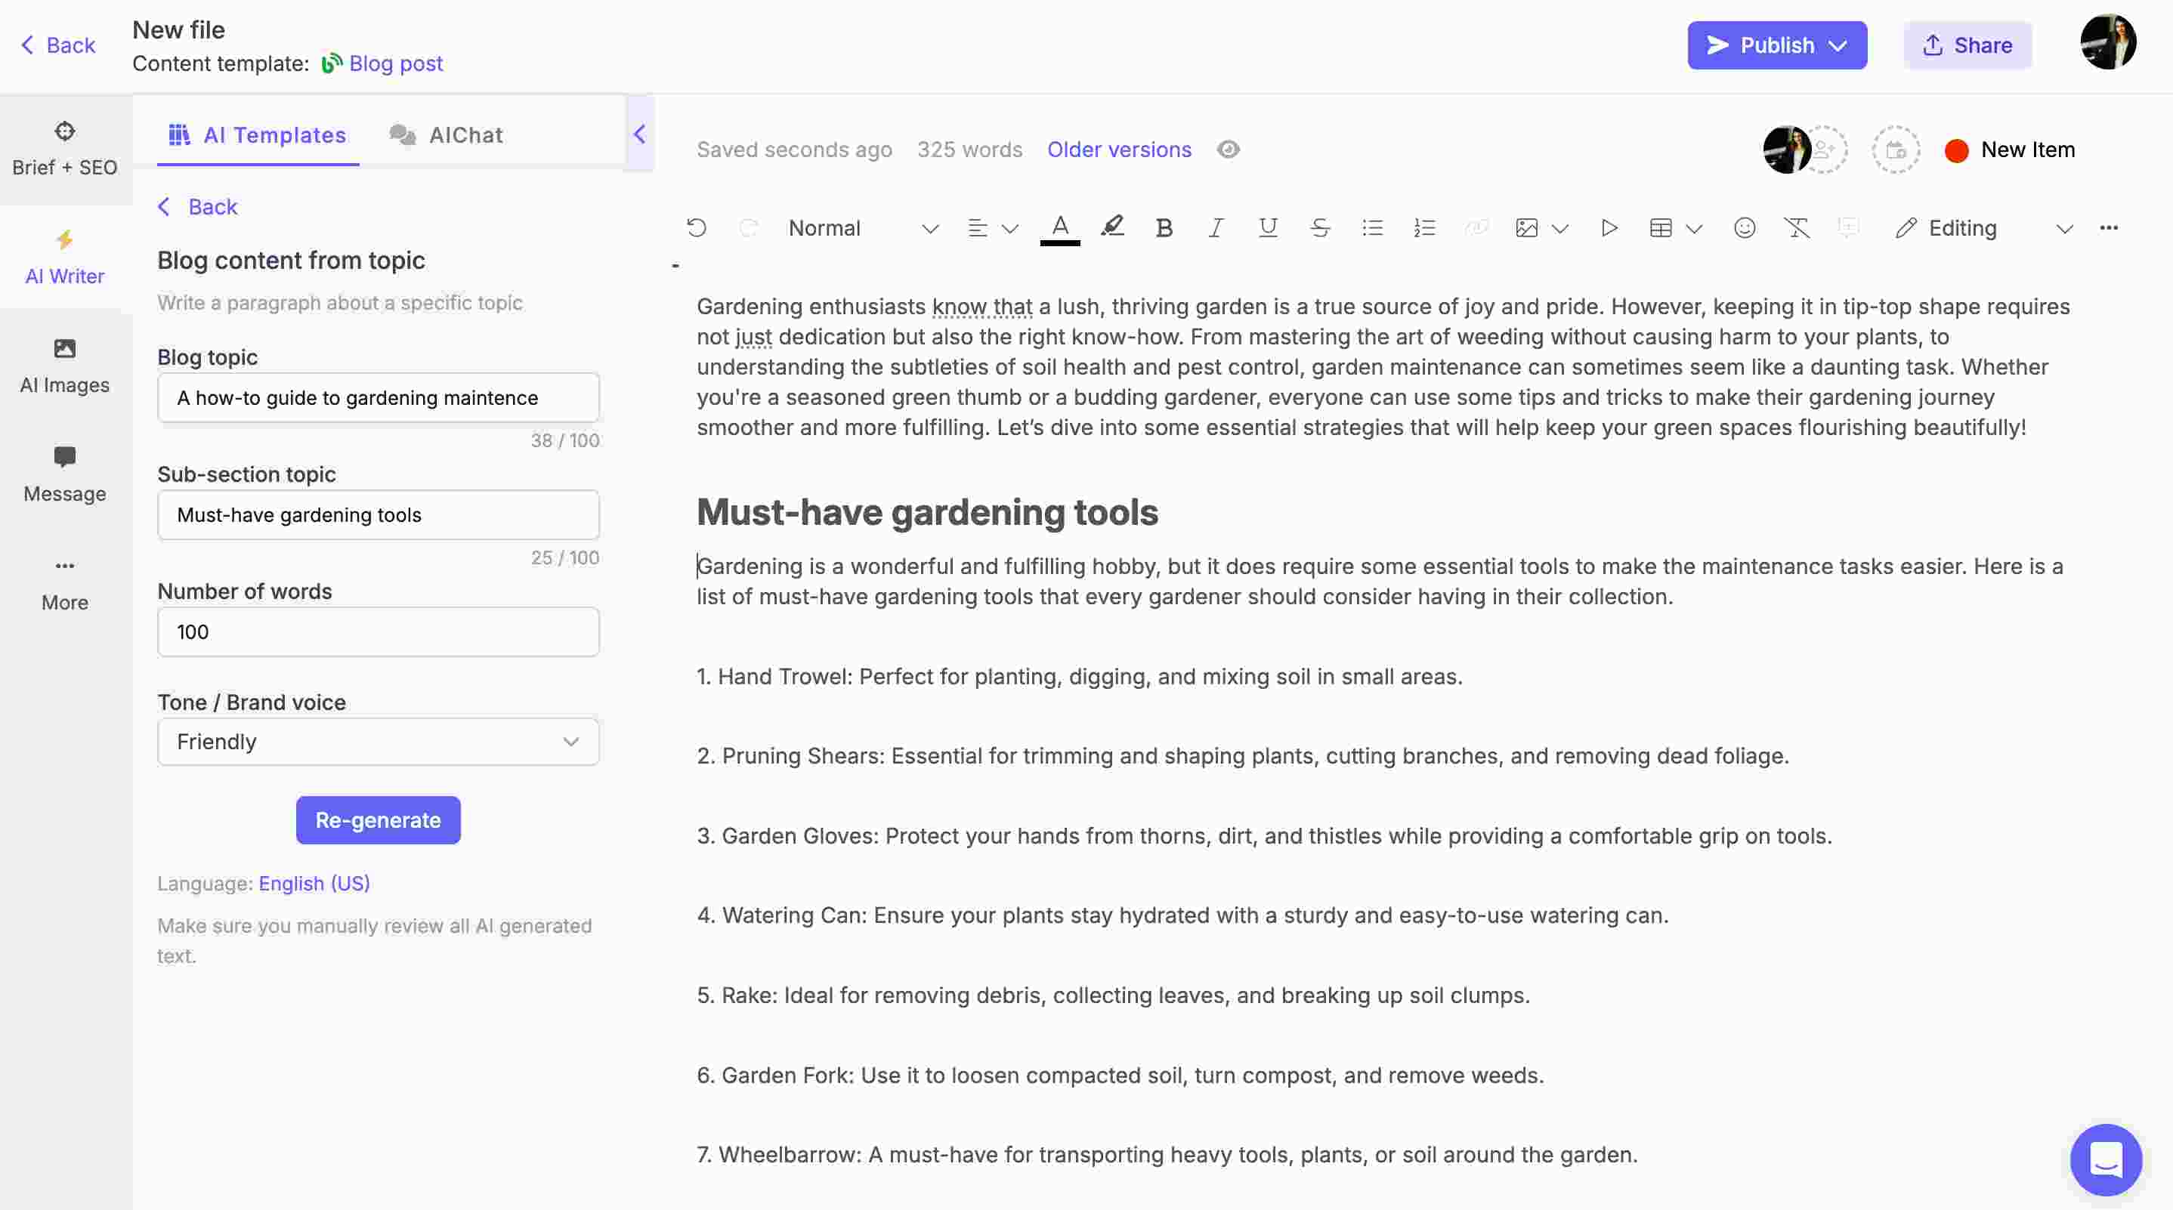
Task: Open Brief + SEO panel
Action: pyautogui.click(x=65, y=150)
